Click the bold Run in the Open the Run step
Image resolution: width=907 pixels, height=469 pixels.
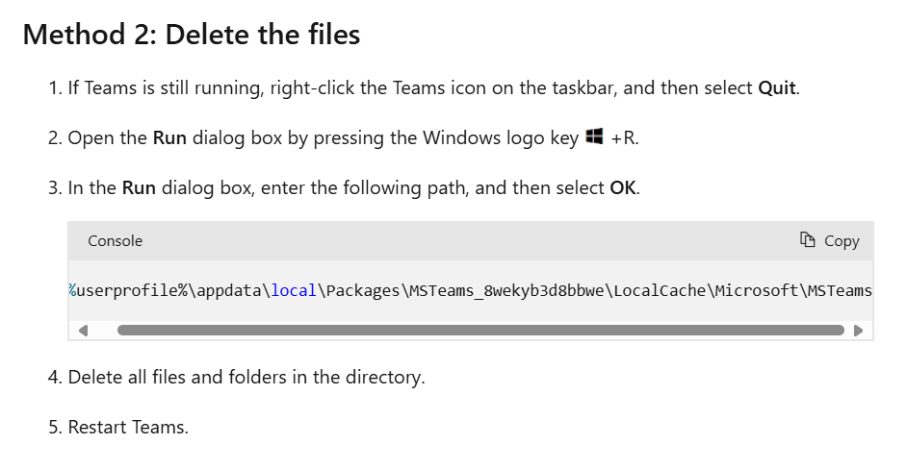[x=169, y=138]
